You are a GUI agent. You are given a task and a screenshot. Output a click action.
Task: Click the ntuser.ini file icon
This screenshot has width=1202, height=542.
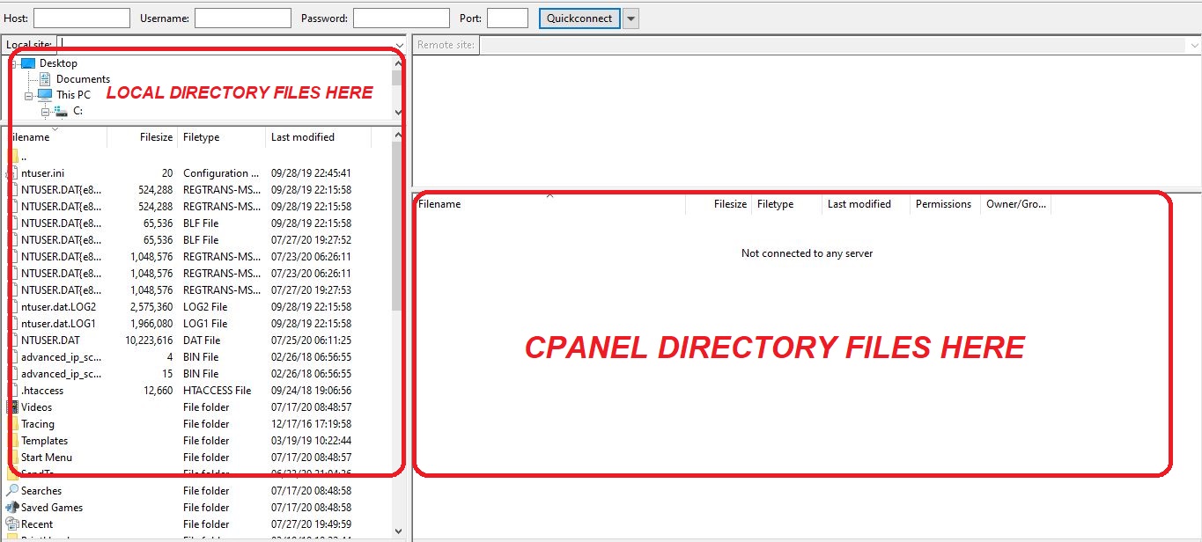[x=13, y=173]
